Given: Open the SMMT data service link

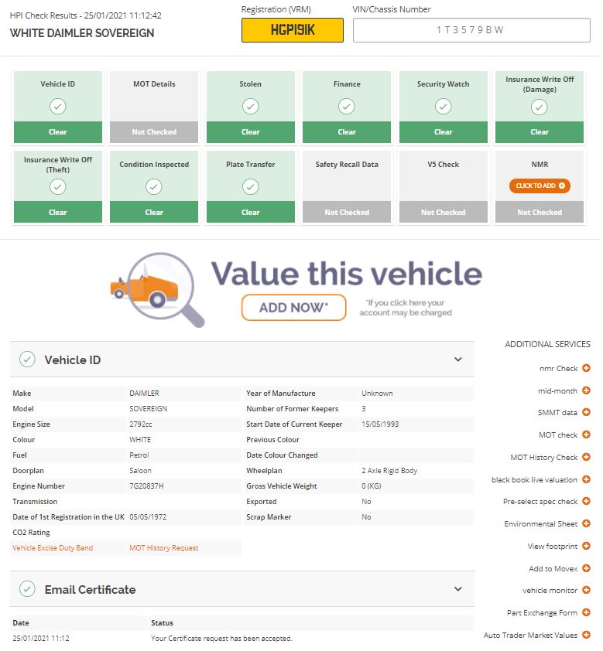Looking at the screenshot, I should (x=557, y=412).
